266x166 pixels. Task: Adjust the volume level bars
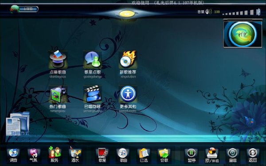[238, 12]
